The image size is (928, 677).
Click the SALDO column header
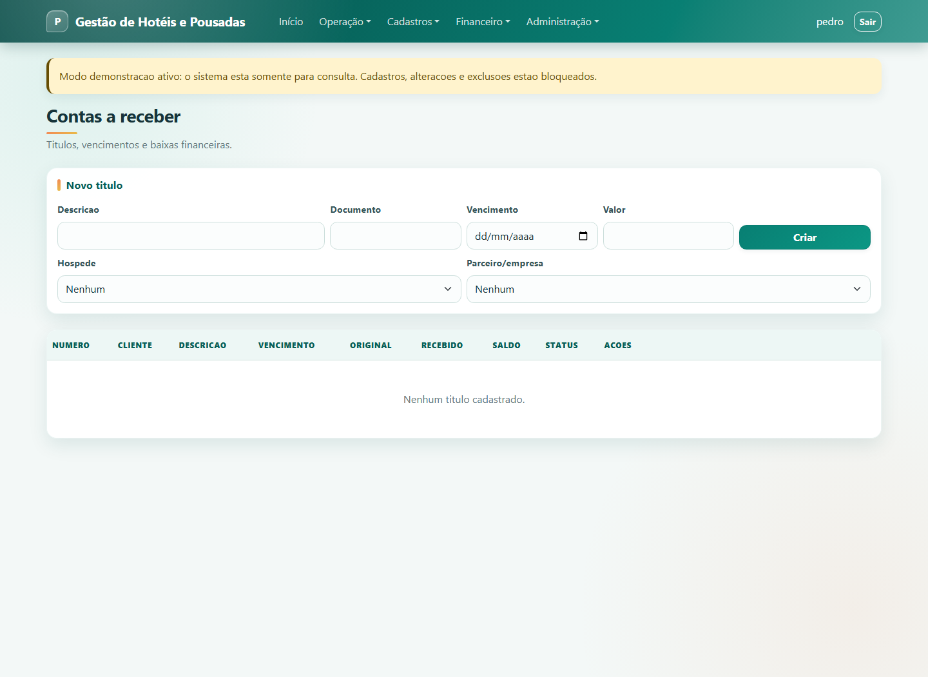(x=507, y=345)
